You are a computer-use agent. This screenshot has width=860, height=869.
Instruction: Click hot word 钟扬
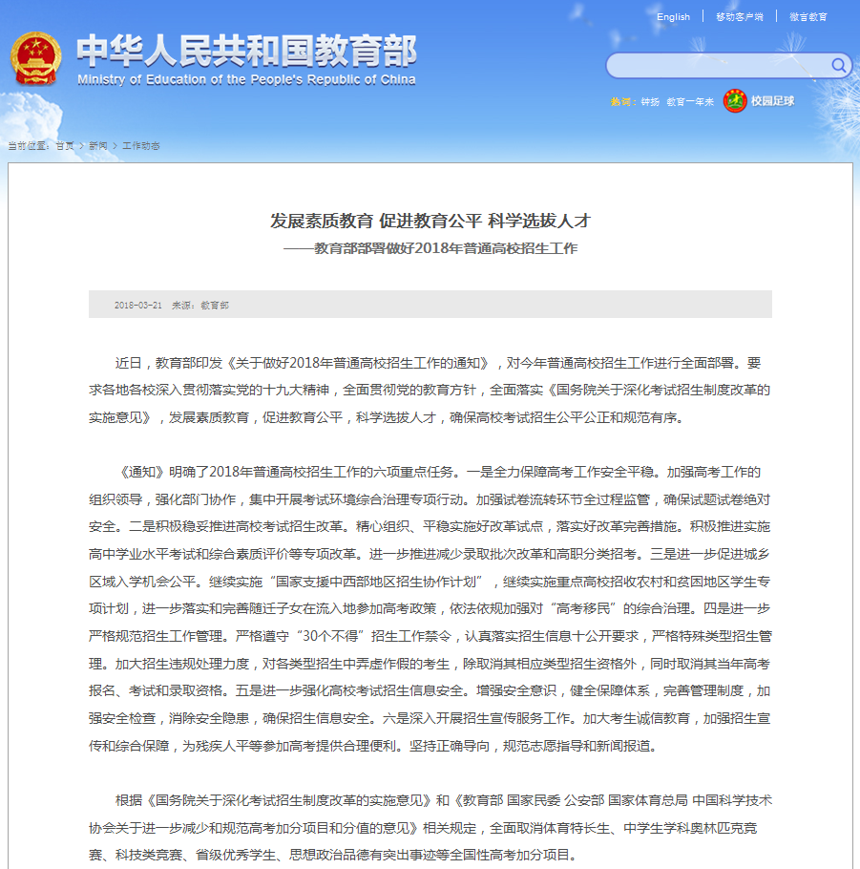pyautogui.click(x=650, y=101)
